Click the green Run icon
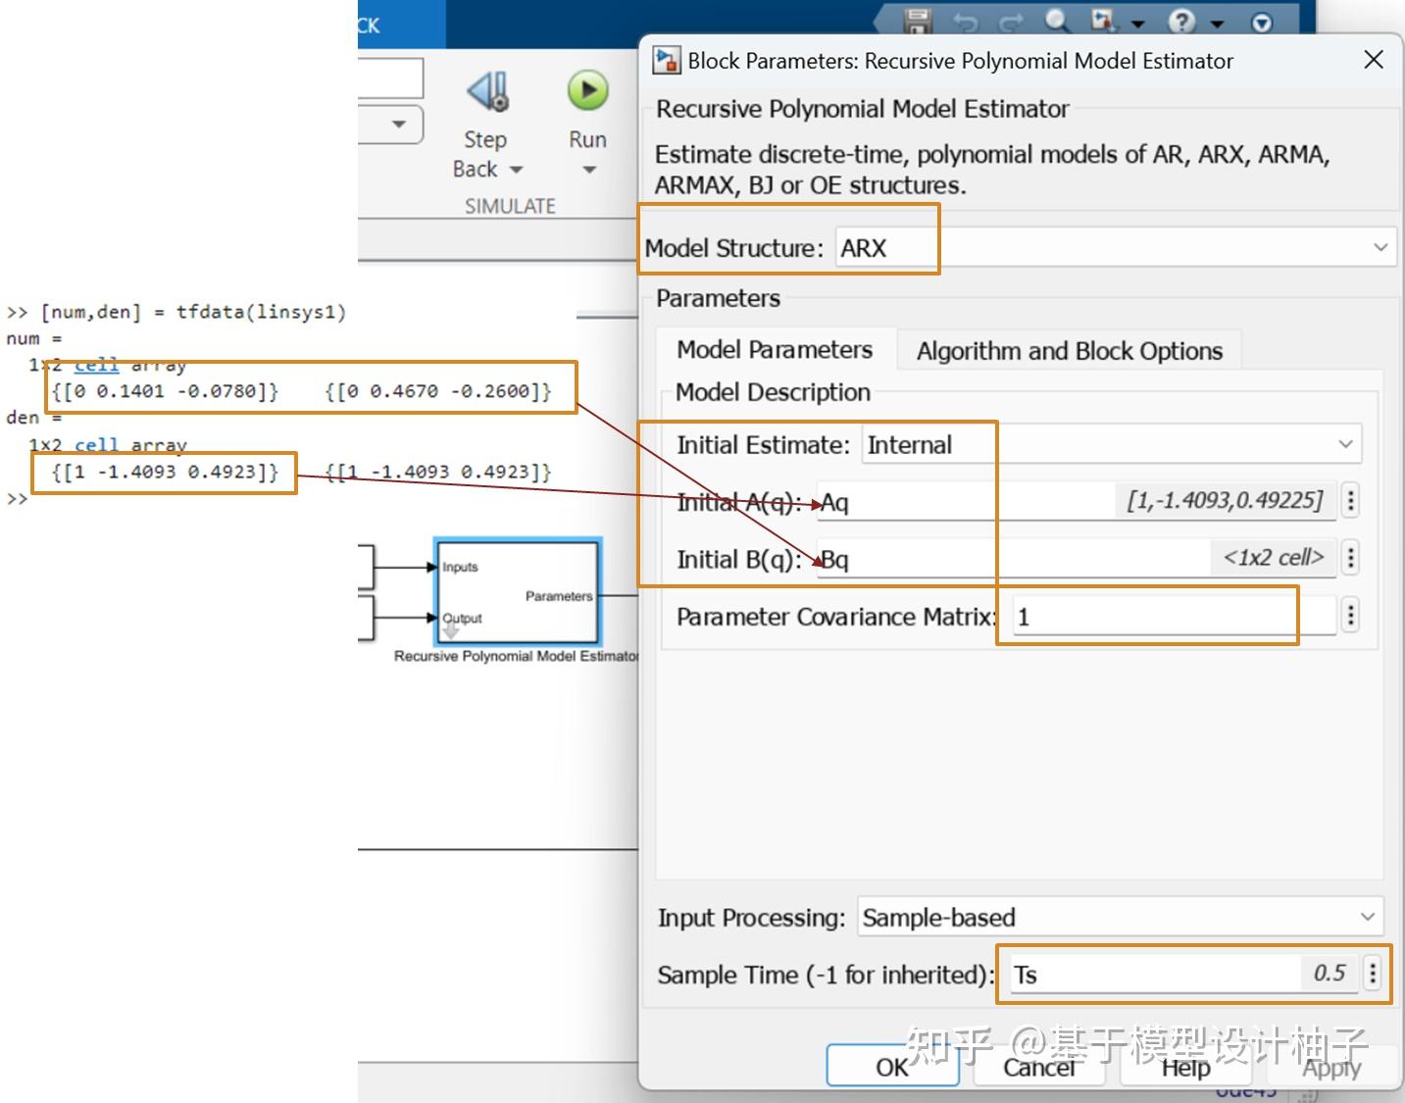This screenshot has width=1405, height=1103. (585, 90)
